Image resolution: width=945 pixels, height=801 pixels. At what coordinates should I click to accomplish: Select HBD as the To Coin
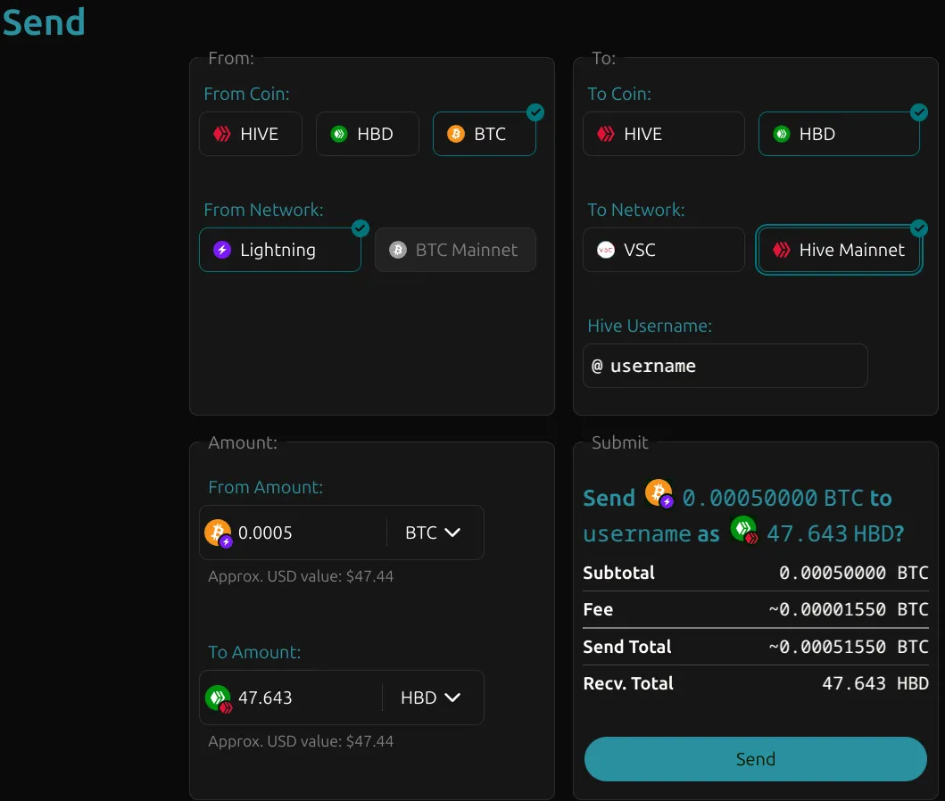pos(839,134)
